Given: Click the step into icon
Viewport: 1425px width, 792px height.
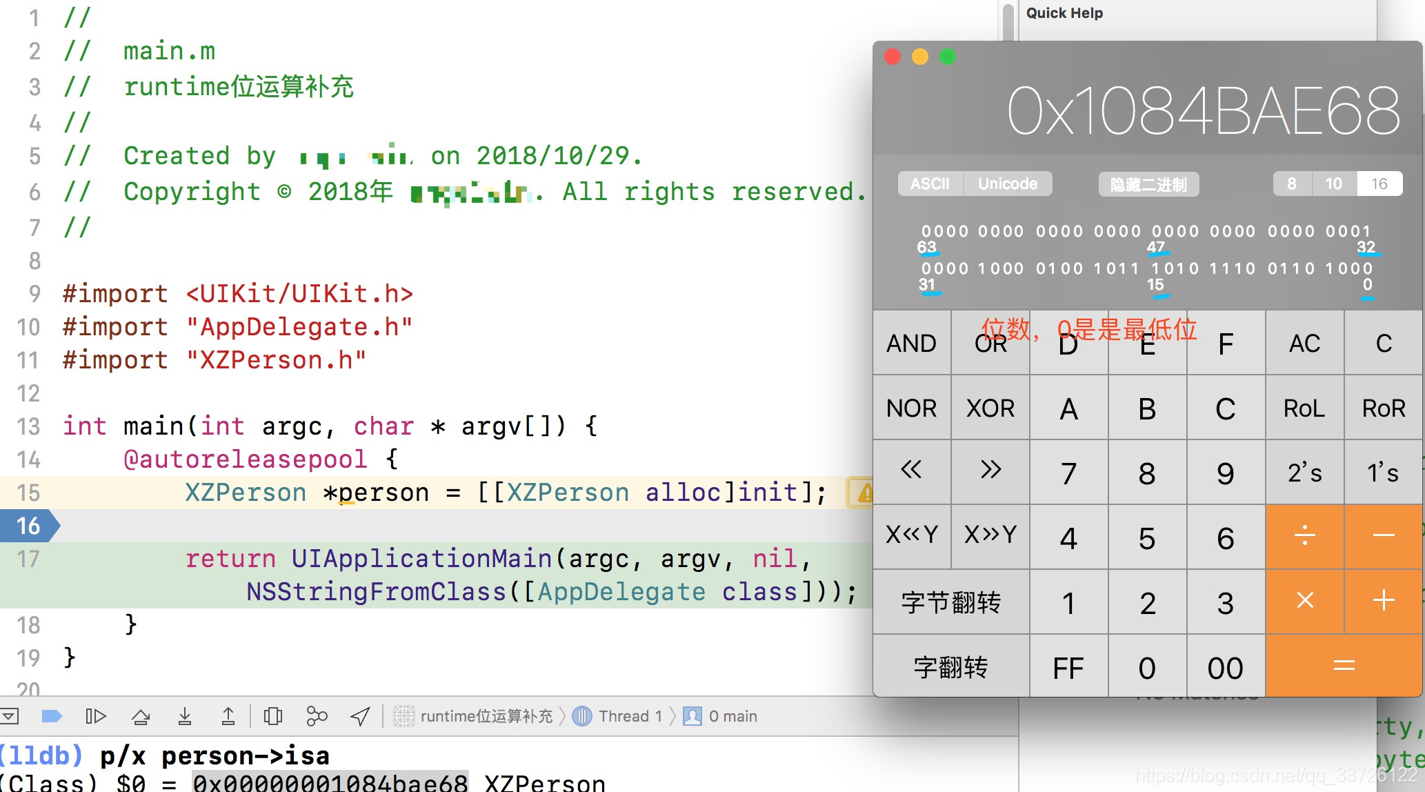Looking at the screenshot, I should [x=185, y=716].
